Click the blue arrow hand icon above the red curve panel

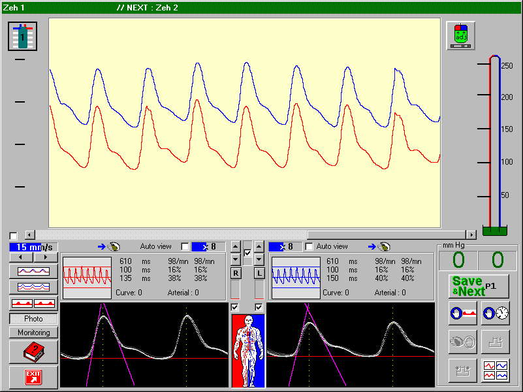(x=109, y=247)
